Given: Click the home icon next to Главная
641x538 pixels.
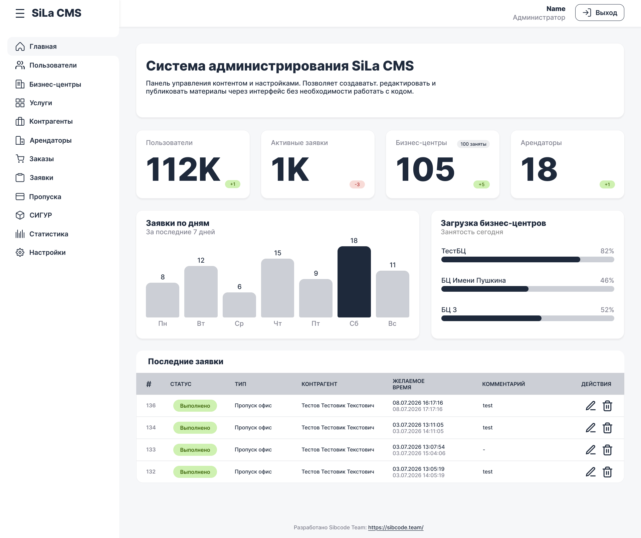Looking at the screenshot, I should pyautogui.click(x=20, y=46).
